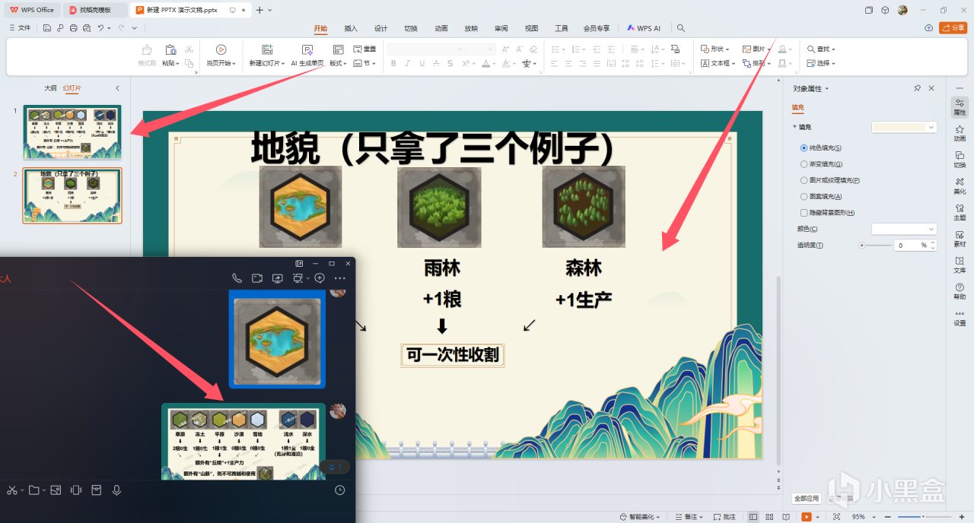974x523 pixels.
Task: Click the orange 分享 share button
Action: pos(953,28)
